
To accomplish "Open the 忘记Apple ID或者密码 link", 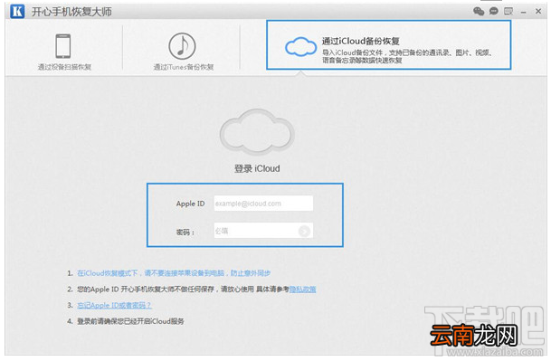I will [x=114, y=305].
